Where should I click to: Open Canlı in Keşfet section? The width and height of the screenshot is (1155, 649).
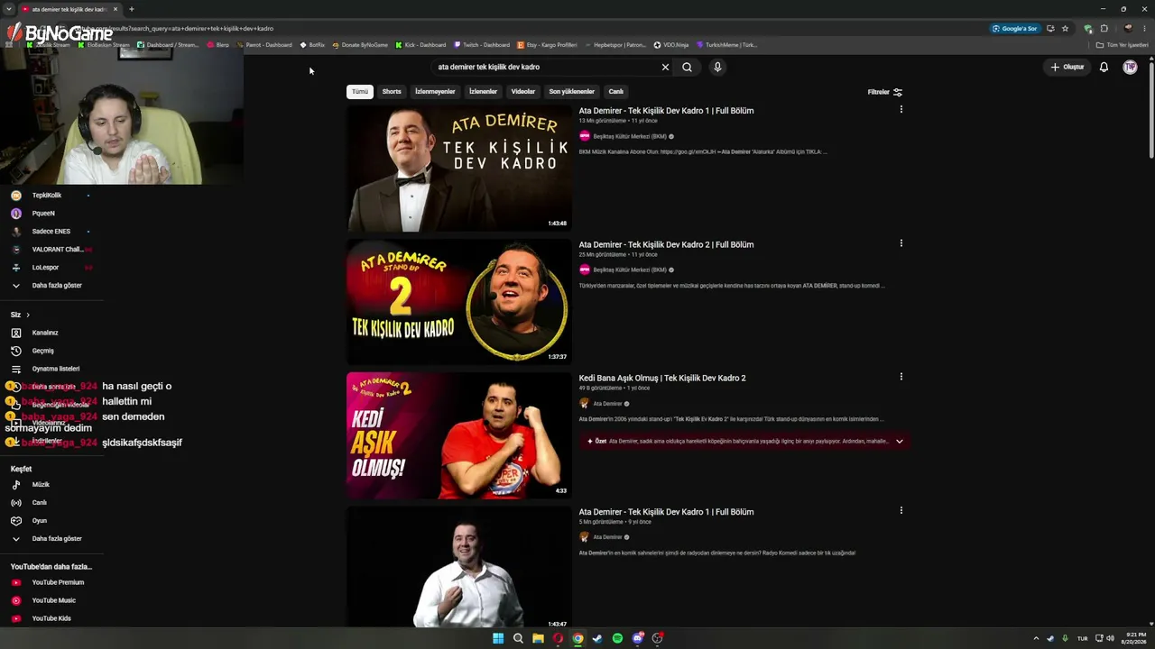pos(39,503)
